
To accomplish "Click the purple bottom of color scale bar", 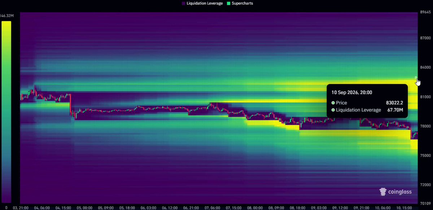I will [6, 200].
